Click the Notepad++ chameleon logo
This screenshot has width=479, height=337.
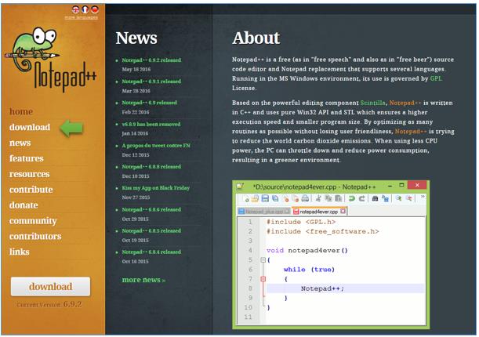[x=50, y=60]
